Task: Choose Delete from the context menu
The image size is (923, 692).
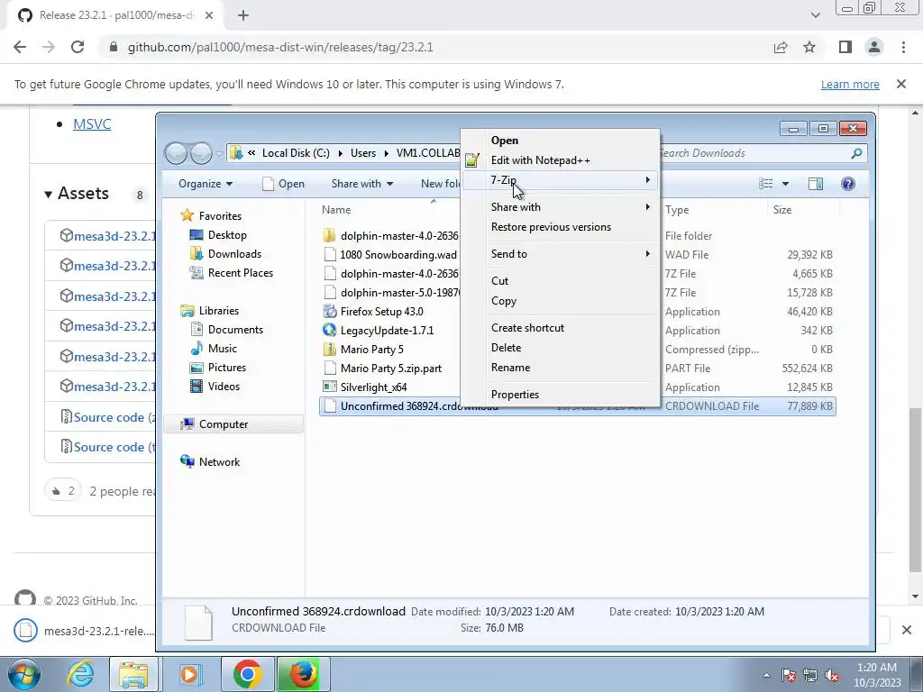Action: point(560,348)
